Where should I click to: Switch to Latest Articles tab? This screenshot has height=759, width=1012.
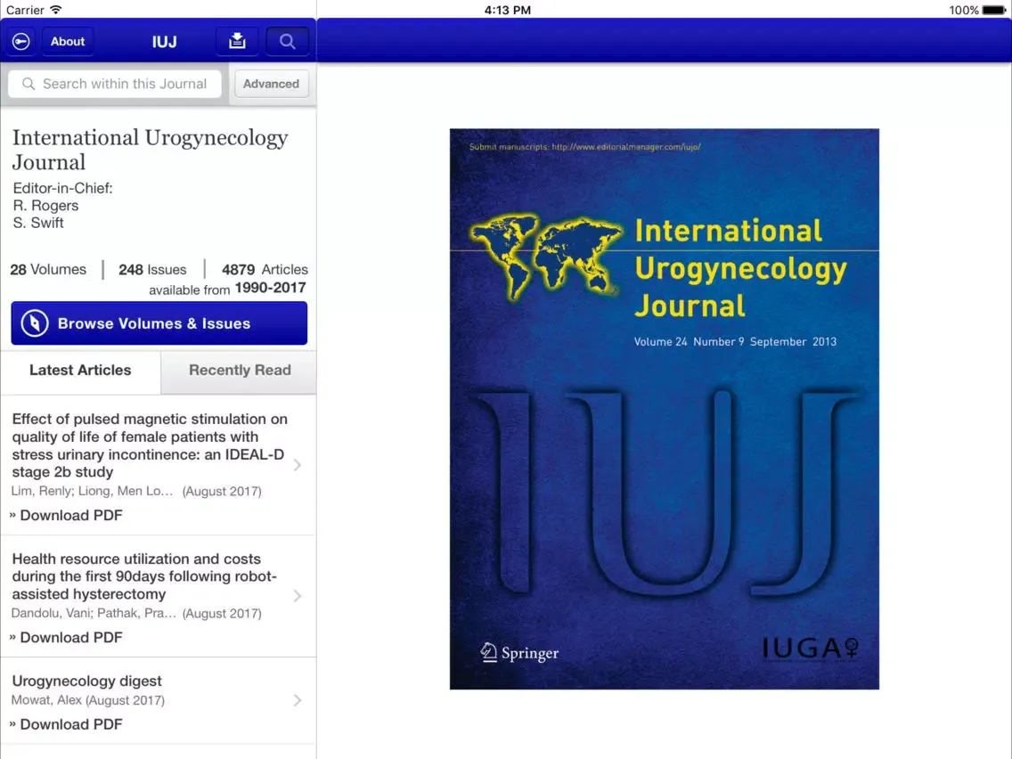click(80, 371)
